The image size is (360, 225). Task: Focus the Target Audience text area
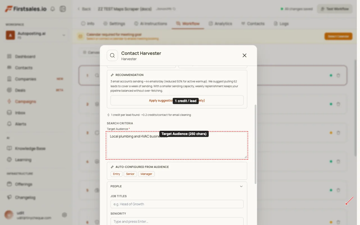(x=177, y=145)
